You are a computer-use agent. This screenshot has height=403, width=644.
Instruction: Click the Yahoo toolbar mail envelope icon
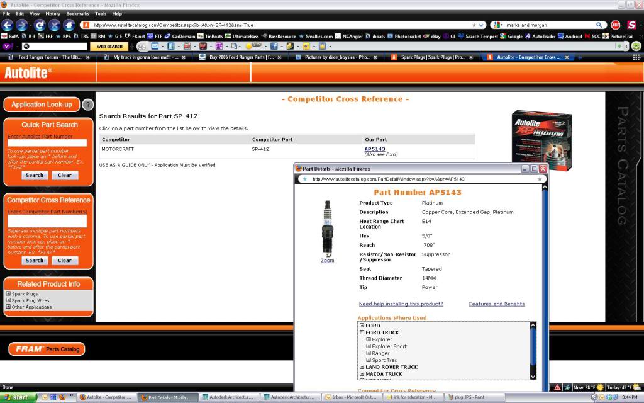pos(155,47)
